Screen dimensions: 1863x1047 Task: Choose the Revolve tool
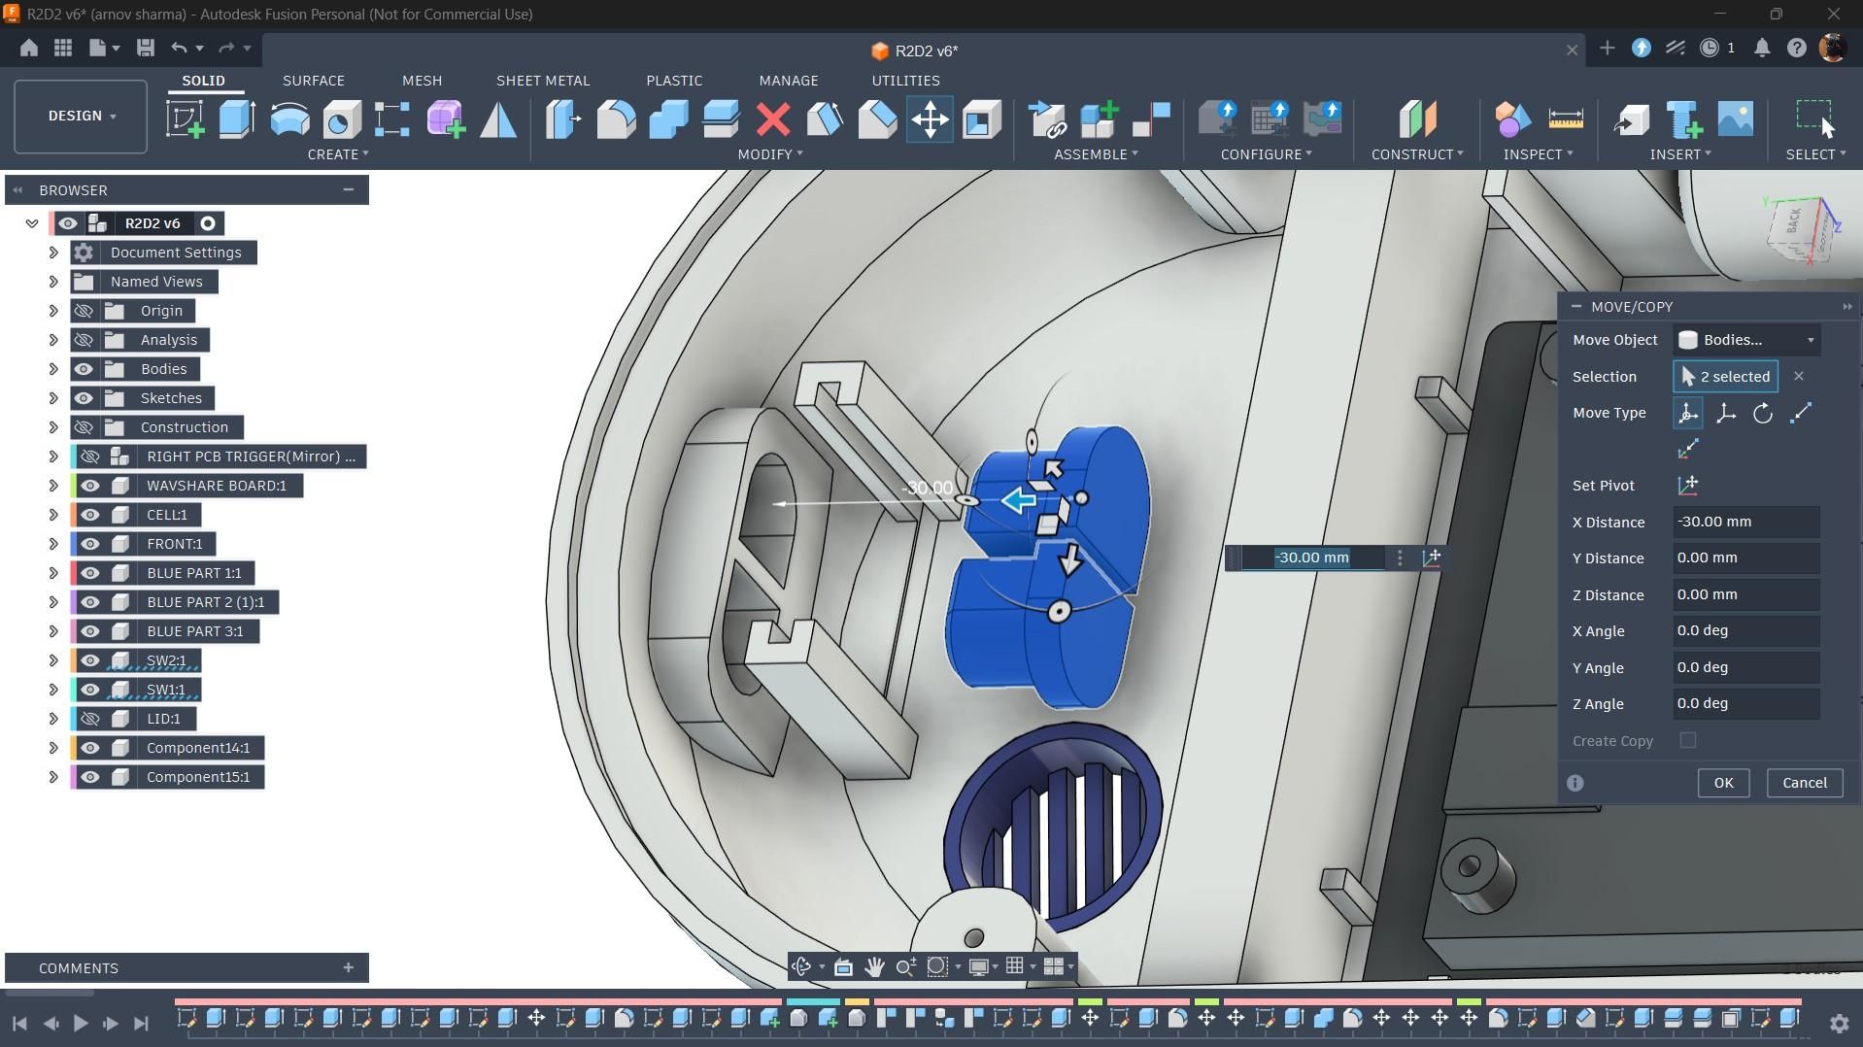point(289,119)
